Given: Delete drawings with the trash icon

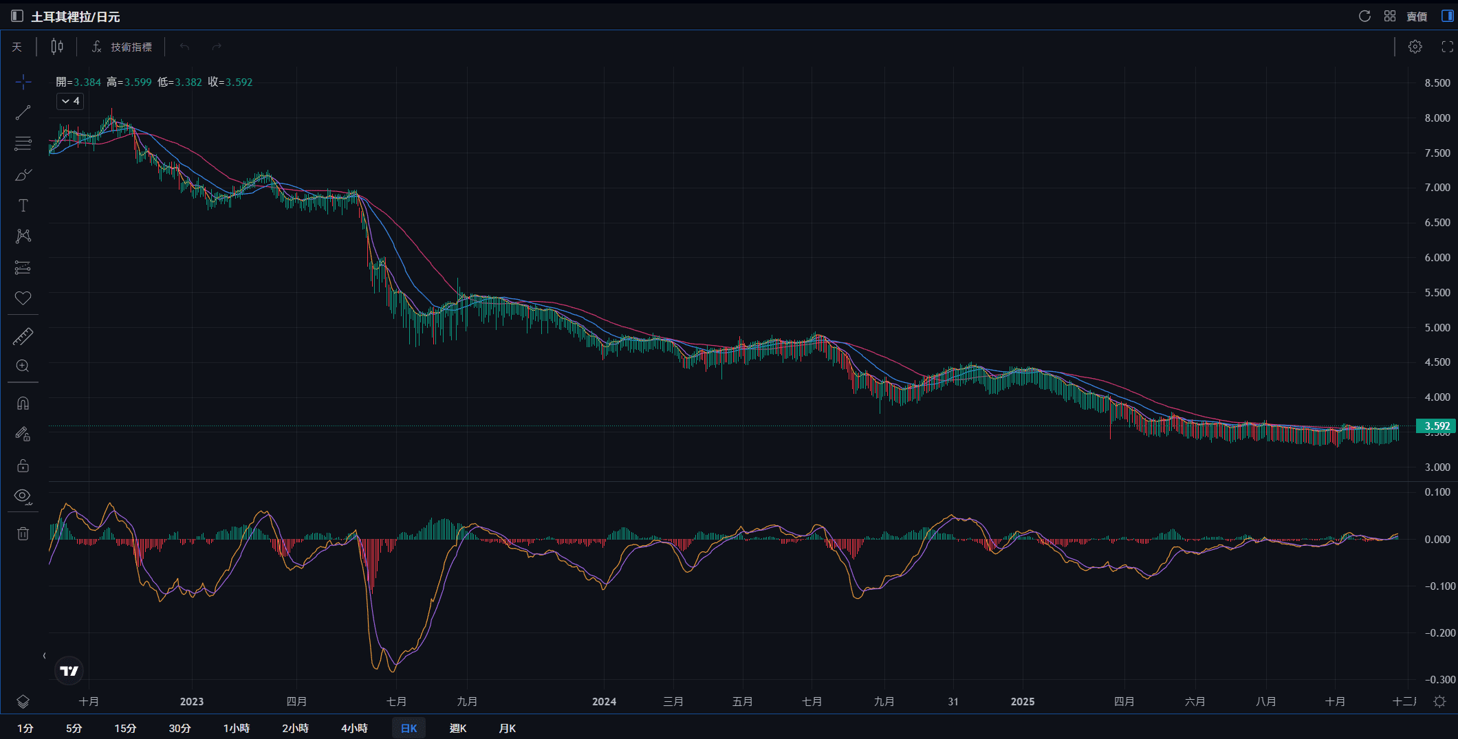Looking at the screenshot, I should (23, 533).
